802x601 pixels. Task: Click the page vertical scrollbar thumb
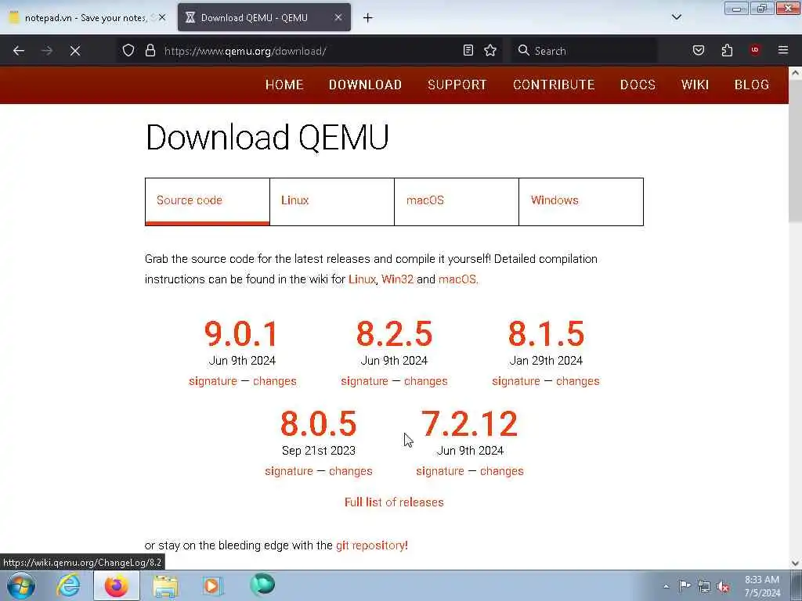[x=795, y=151]
